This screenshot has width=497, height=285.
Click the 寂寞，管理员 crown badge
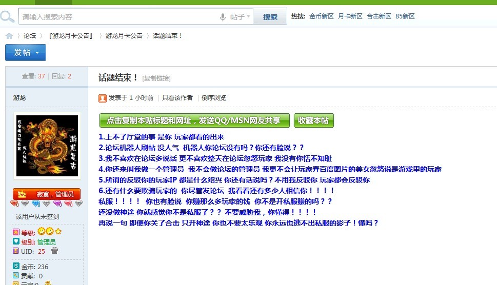click(x=47, y=194)
